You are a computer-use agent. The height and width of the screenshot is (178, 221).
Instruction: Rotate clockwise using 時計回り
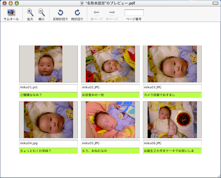77,15
